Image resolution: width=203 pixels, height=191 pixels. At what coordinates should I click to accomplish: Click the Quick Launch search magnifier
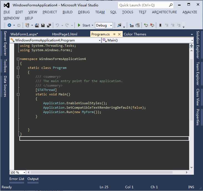pos(171,5)
